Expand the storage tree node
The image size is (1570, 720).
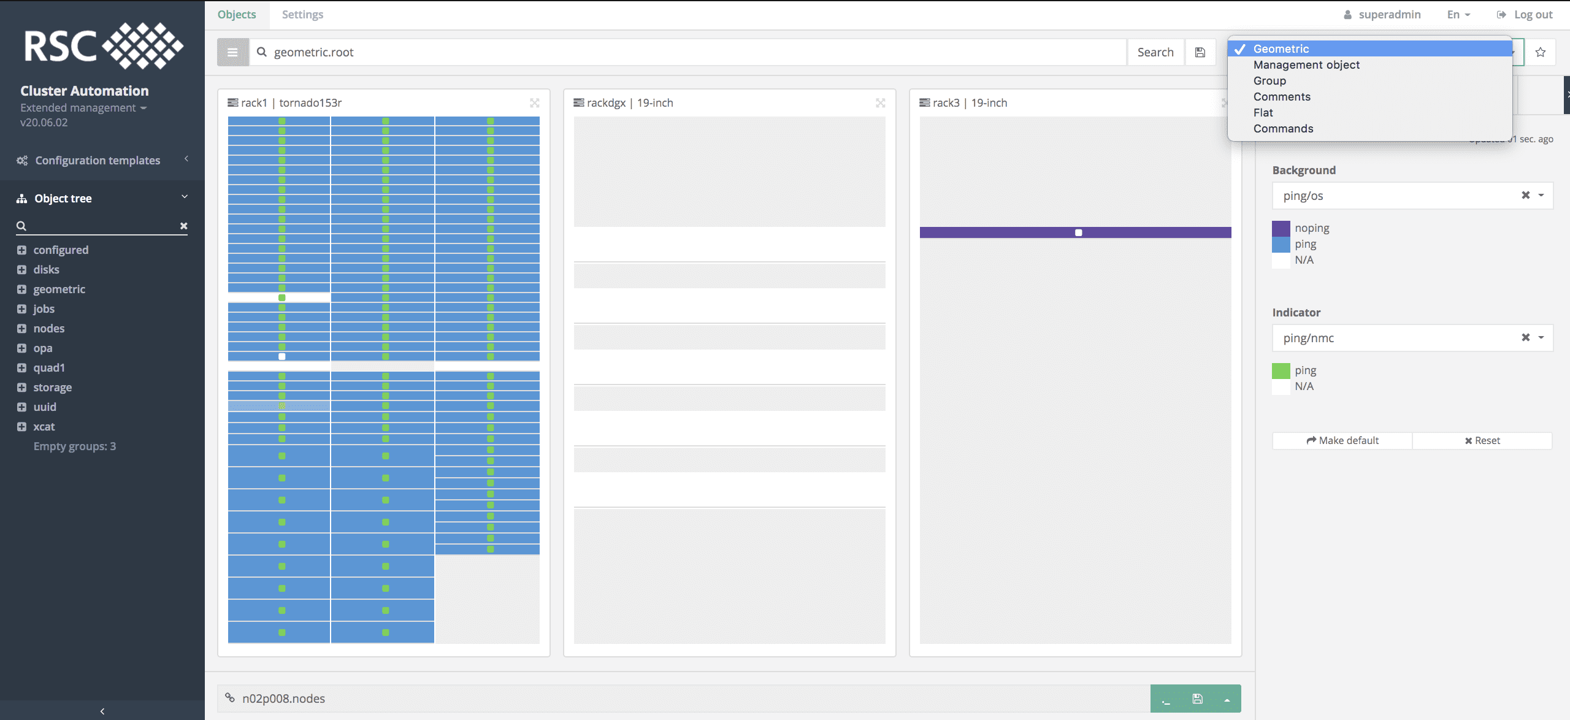point(22,387)
